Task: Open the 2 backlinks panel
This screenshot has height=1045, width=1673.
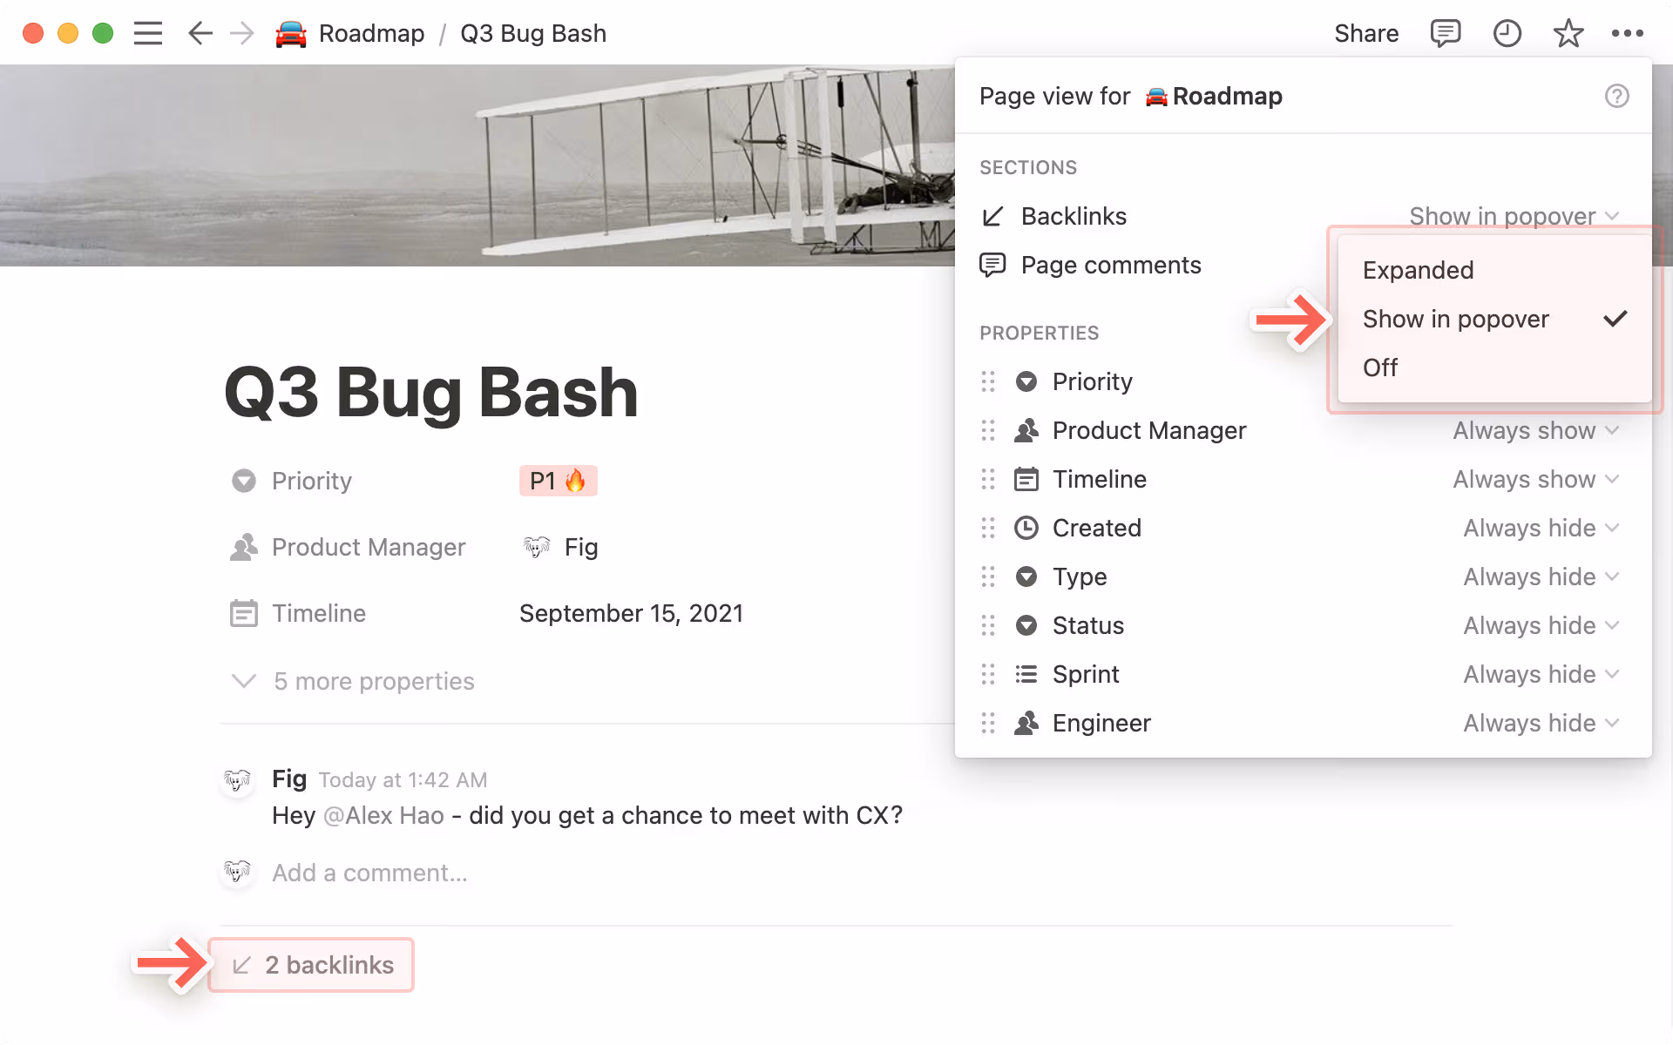Action: pos(311,965)
